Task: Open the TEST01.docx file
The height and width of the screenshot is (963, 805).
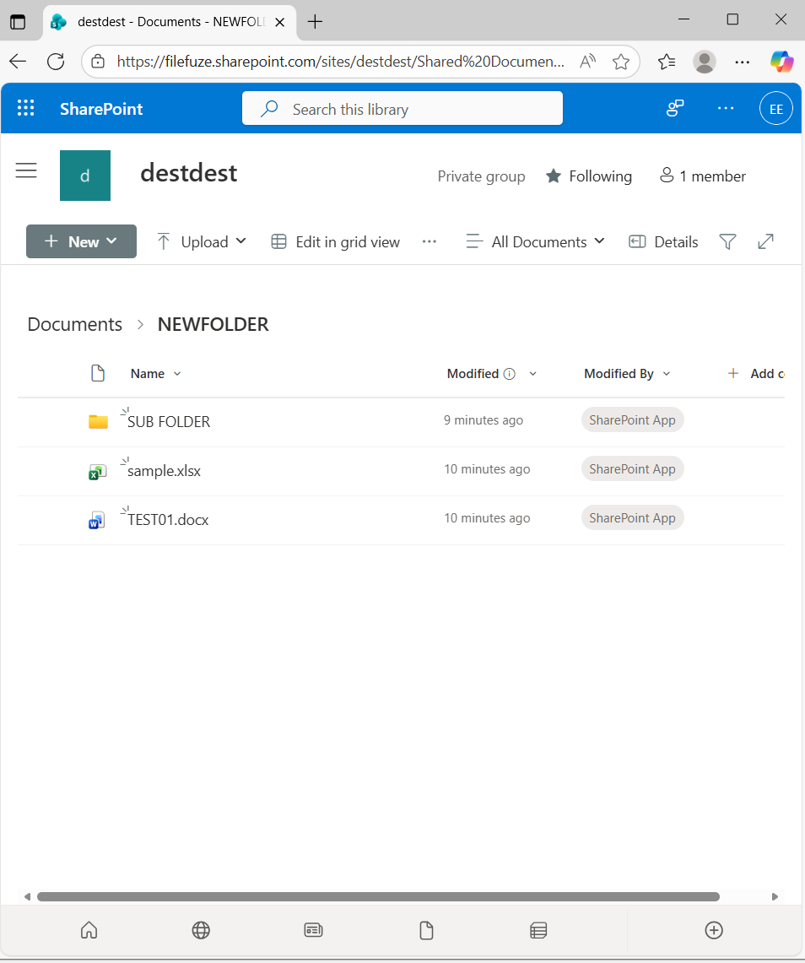Action: coord(168,520)
